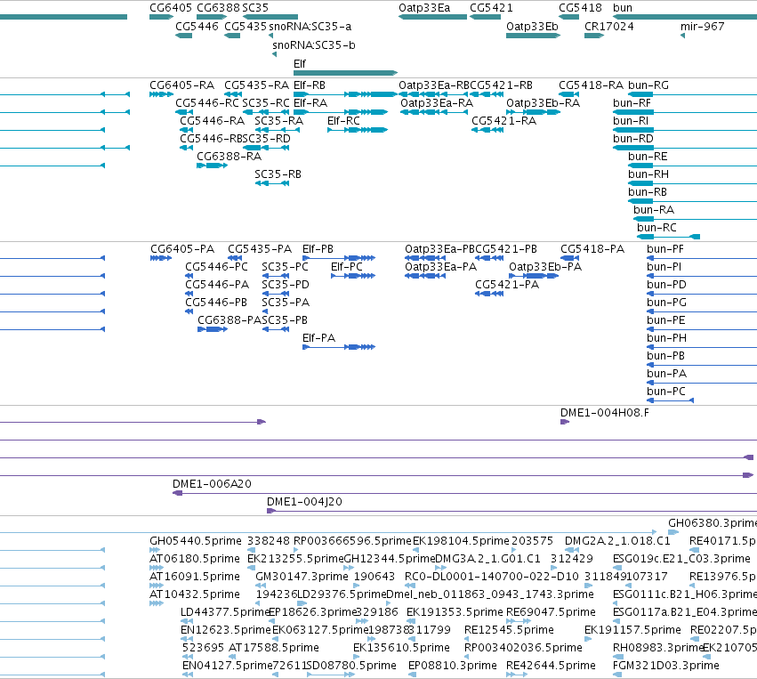The width and height of the screenshot is (757, 679).
Task: Click the SC35-PD protein label
Action: point(286,285)
